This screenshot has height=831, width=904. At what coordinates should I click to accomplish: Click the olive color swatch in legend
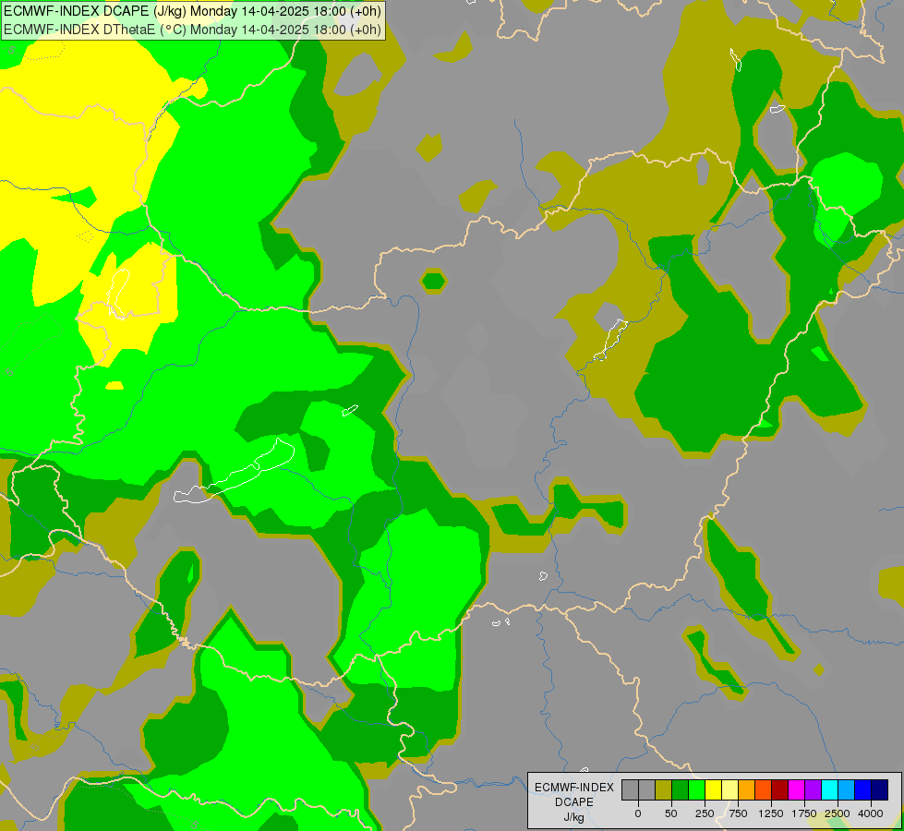(x=664, y=789)
